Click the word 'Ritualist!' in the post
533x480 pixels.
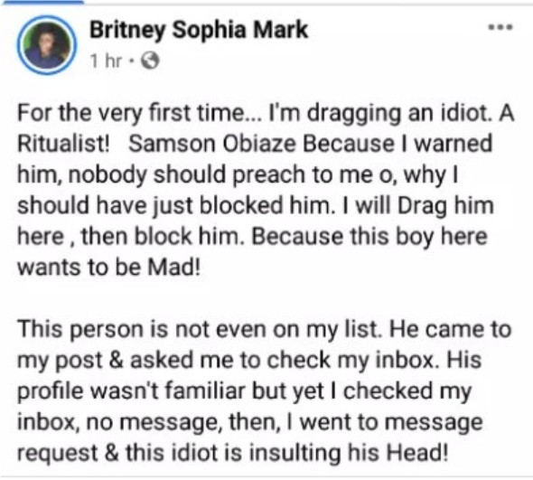click(63, 144)
